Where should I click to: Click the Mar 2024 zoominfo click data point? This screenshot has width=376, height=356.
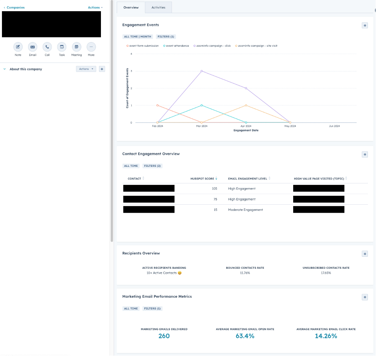click(x=201, y=71)
